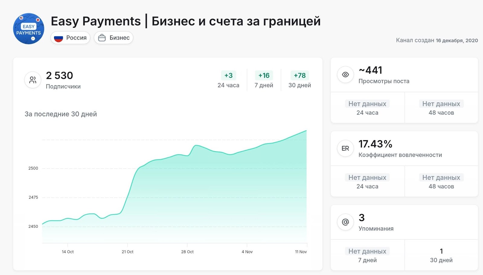This screenshot has width=483, height=275.
Task: Click the 17.43% engagement rate value
Action: [x=375, y=144]
